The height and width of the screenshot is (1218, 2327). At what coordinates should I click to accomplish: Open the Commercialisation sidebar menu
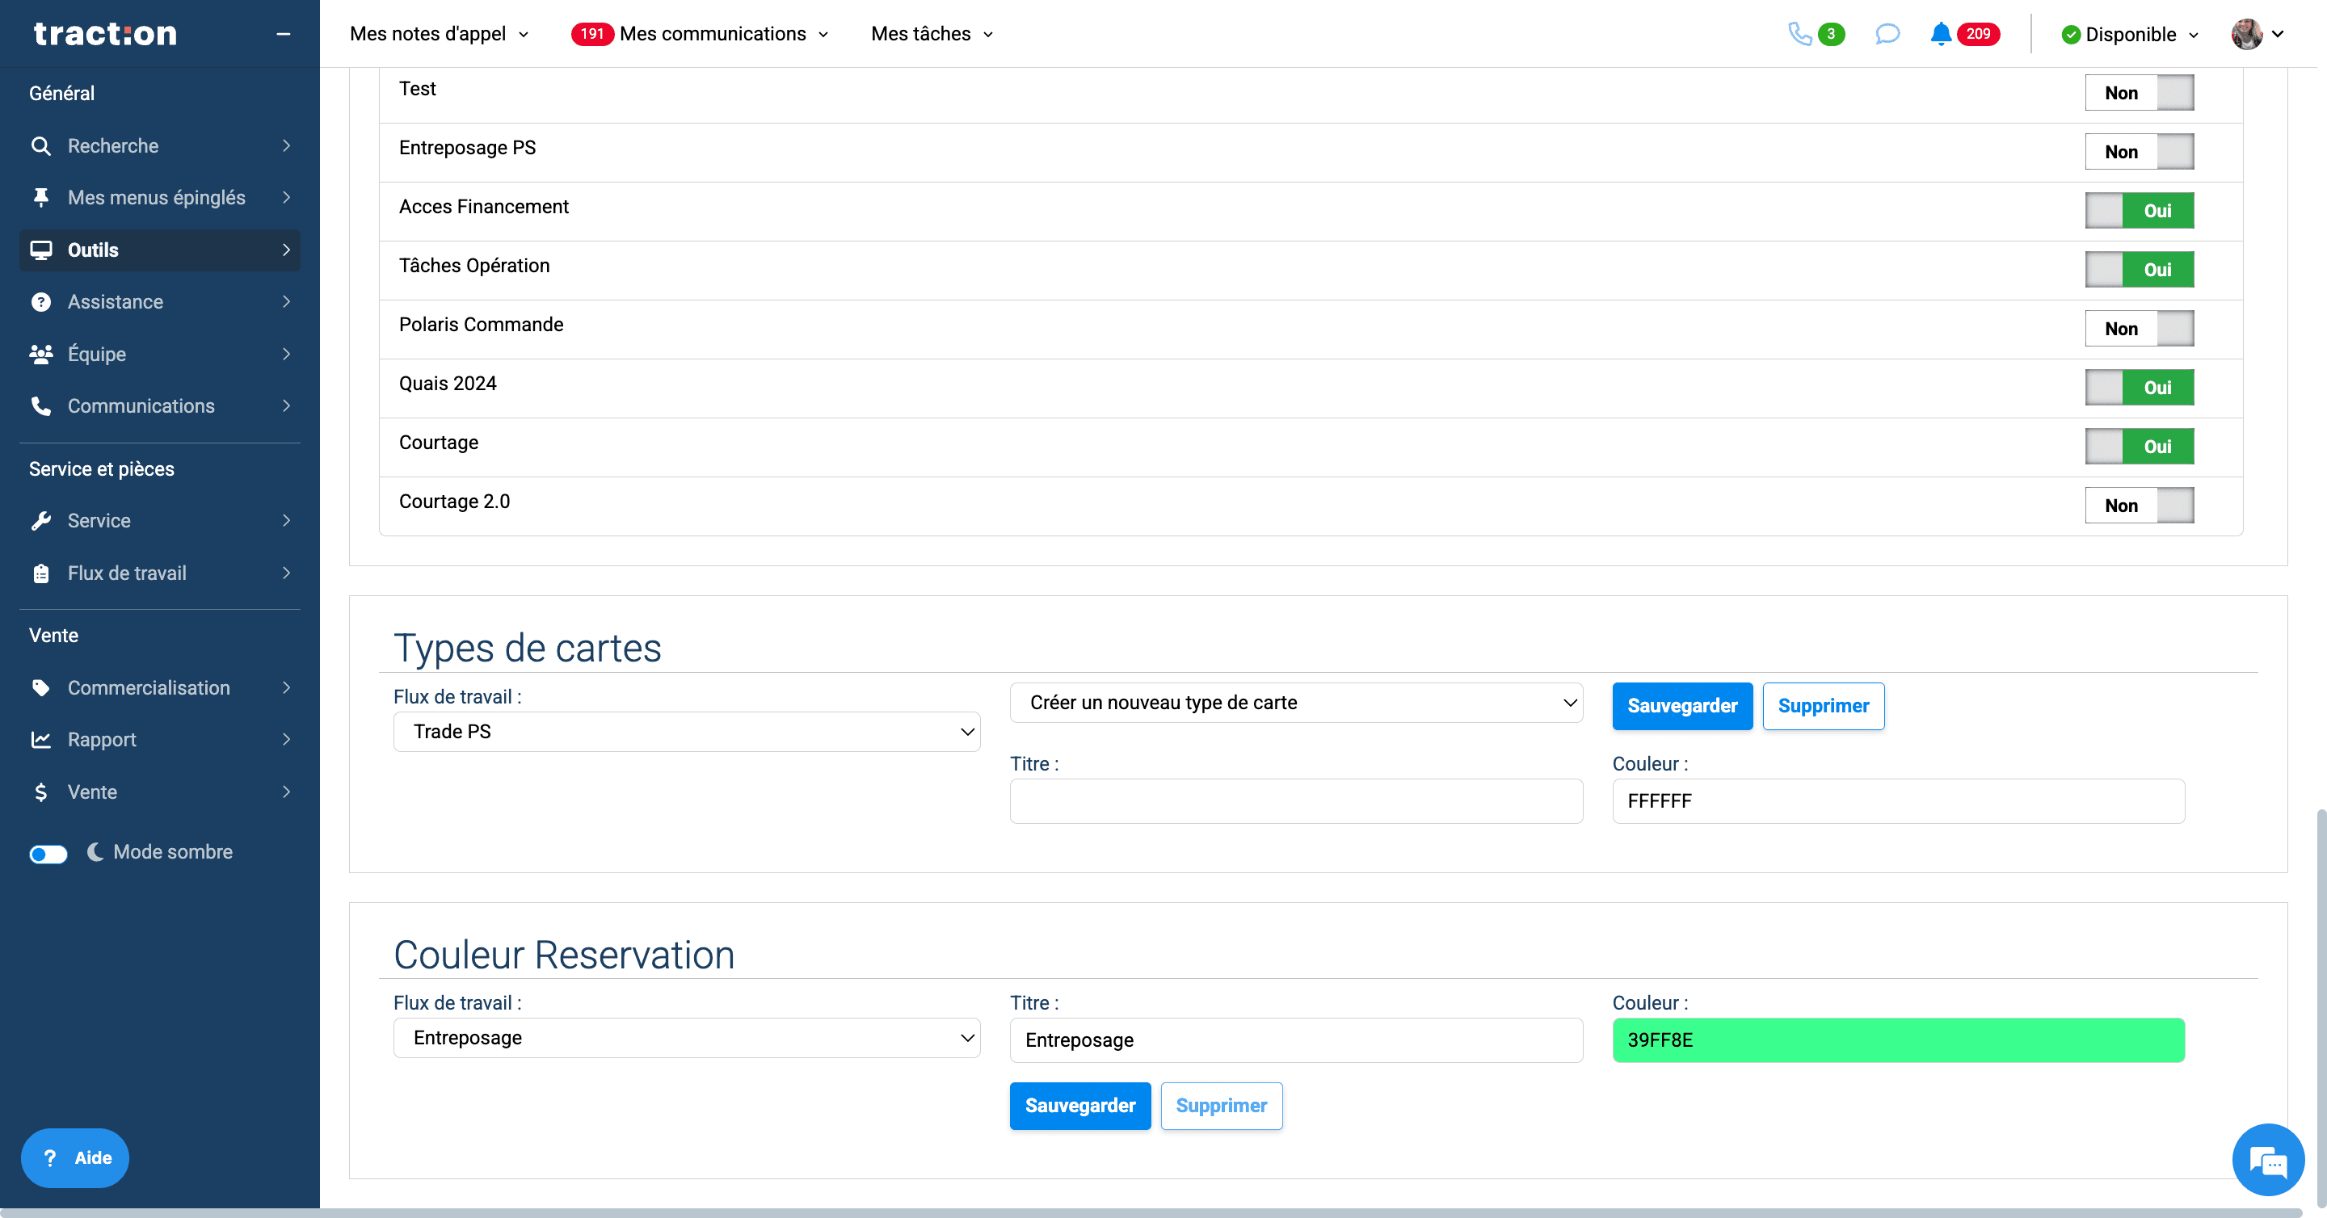(160, 688)
